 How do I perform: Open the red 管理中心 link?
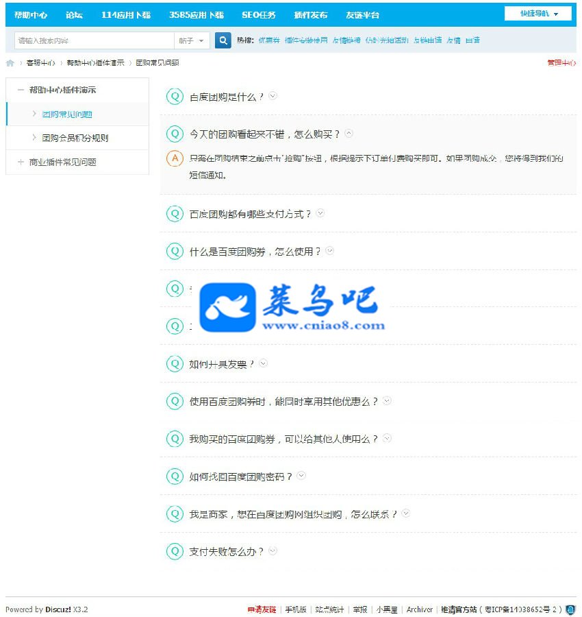tap(561, 63)
